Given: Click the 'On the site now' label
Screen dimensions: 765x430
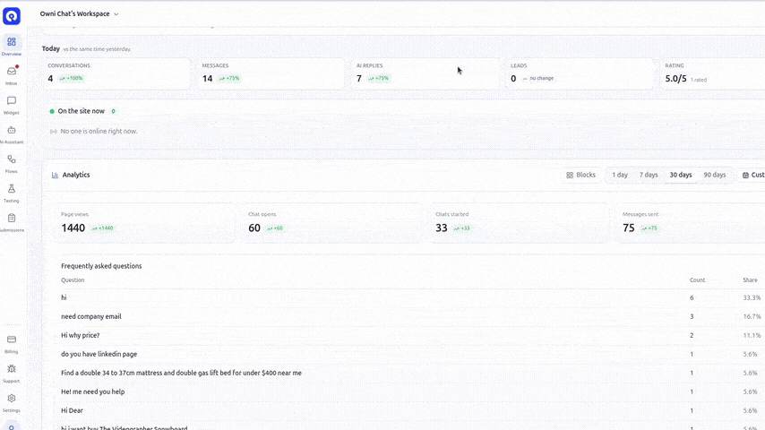Looking at the screenshot, I should 81,111.
